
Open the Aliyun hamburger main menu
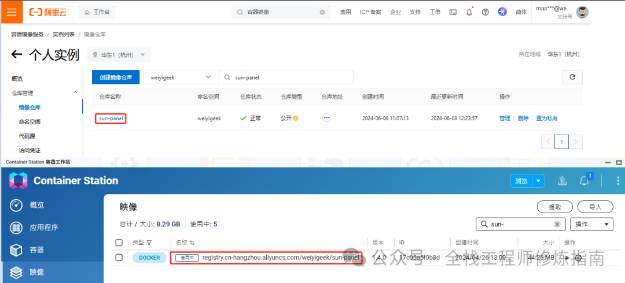12,12
